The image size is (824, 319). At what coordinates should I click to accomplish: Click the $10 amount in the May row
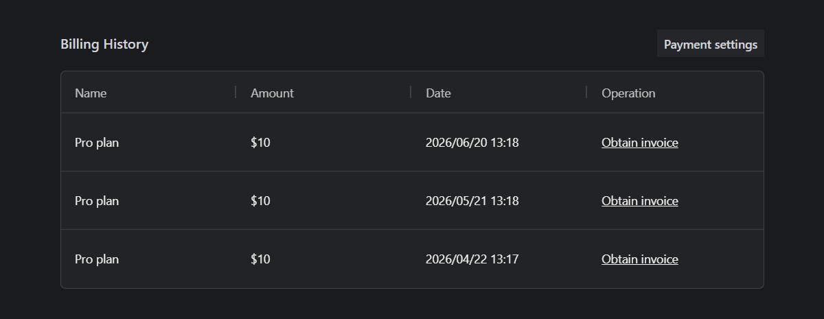click(260, 201)
